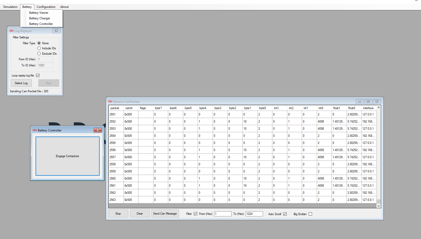The width and height of the screenshot is (421, 239).
Task: Click the Battery Controller window app icon
Action: coord(35,130)
